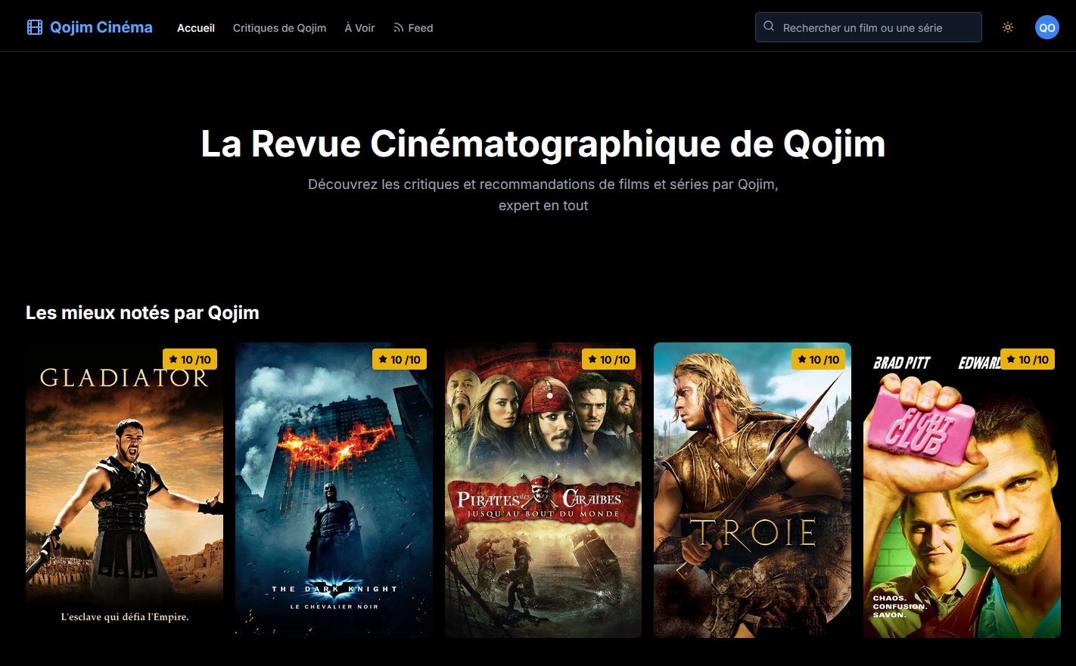
Task: Toggle light mode with the sun icon
Action: click(1008, 27)
